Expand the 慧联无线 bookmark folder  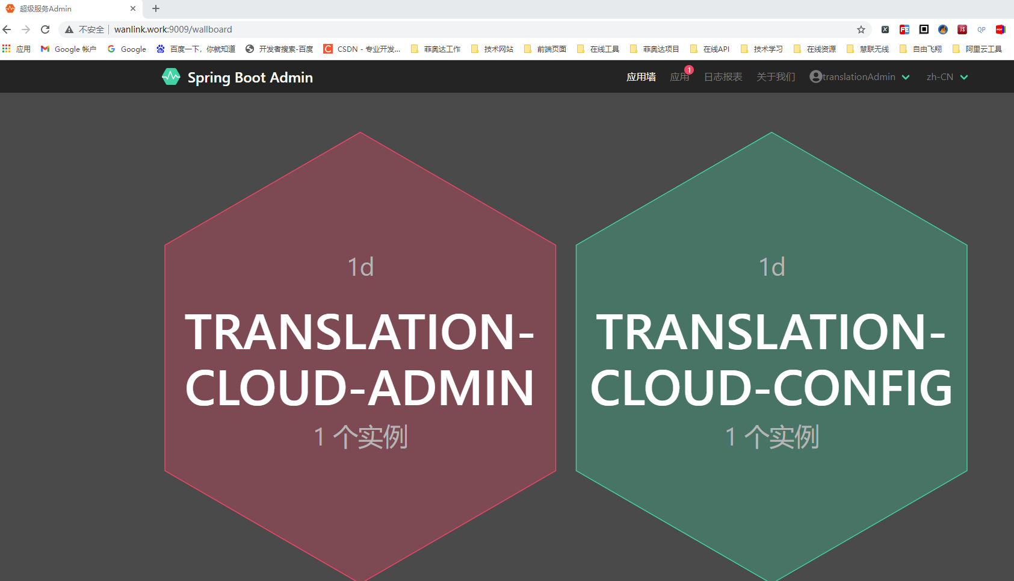tap(868, 49)
